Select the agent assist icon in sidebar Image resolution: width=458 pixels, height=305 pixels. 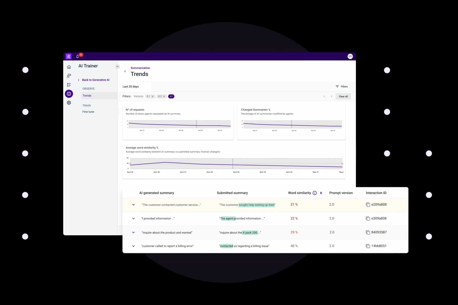click(69, 76)
